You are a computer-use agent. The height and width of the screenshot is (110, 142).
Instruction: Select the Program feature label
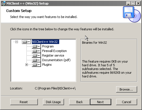(48, 46)
